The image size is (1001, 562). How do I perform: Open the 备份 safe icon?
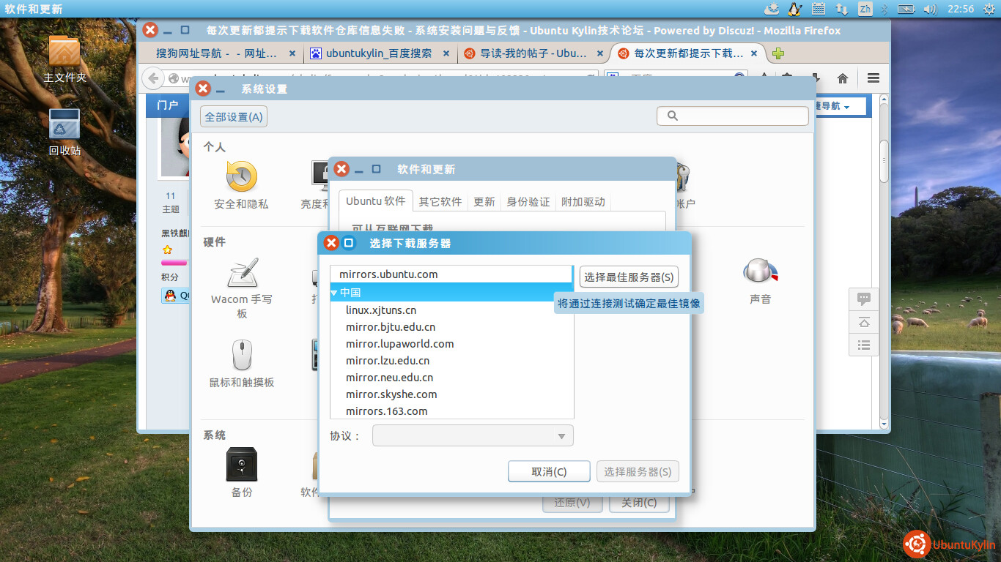pos(241,464)
